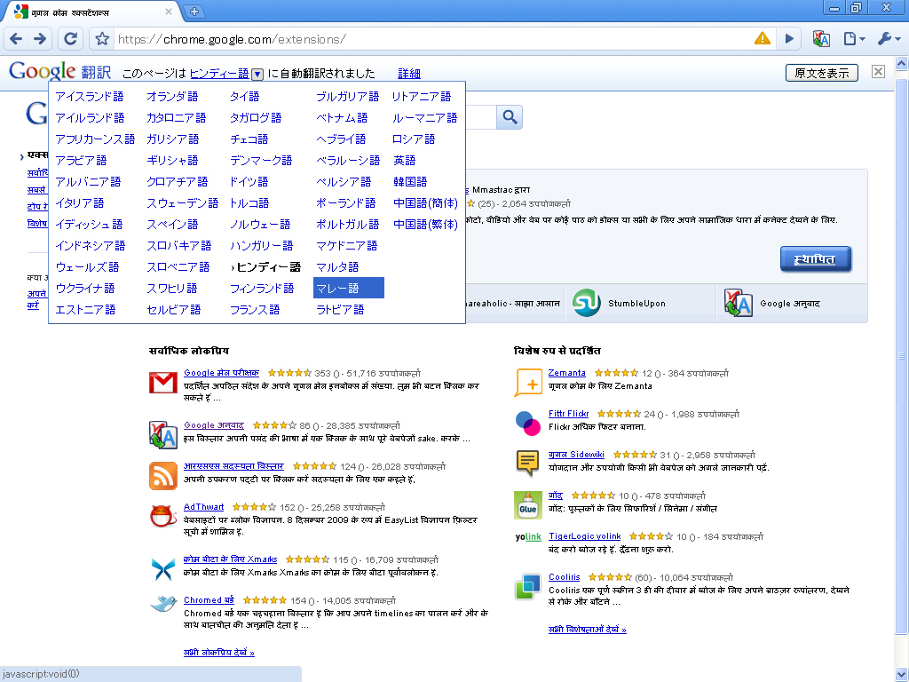Pick 中国語(簡体) from the language list
The height and width of the screenshot is (682, 909).
click(425, 203)
